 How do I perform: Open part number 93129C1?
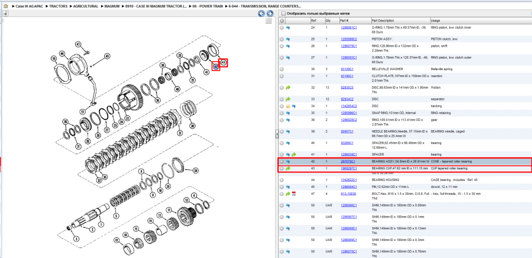pyautogui.click(x=347, y=69)
